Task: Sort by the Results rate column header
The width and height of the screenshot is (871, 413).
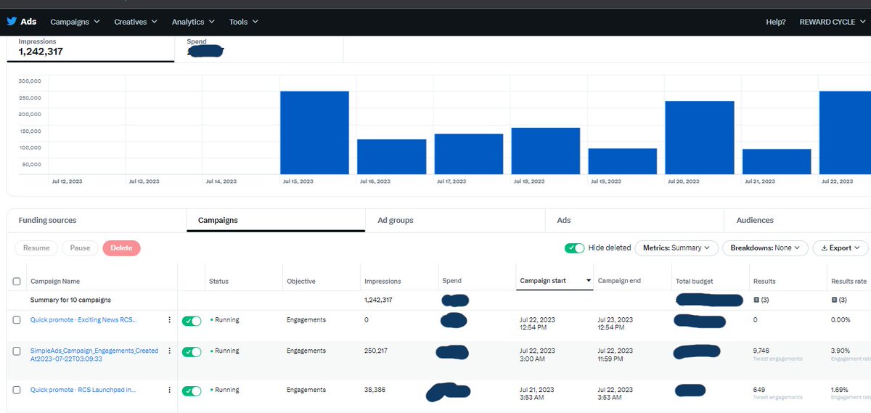Action: 848,281
